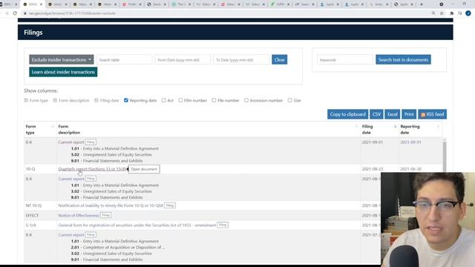Toggle the Form type column checkbox
475x267 pixels.
(26, 100)
